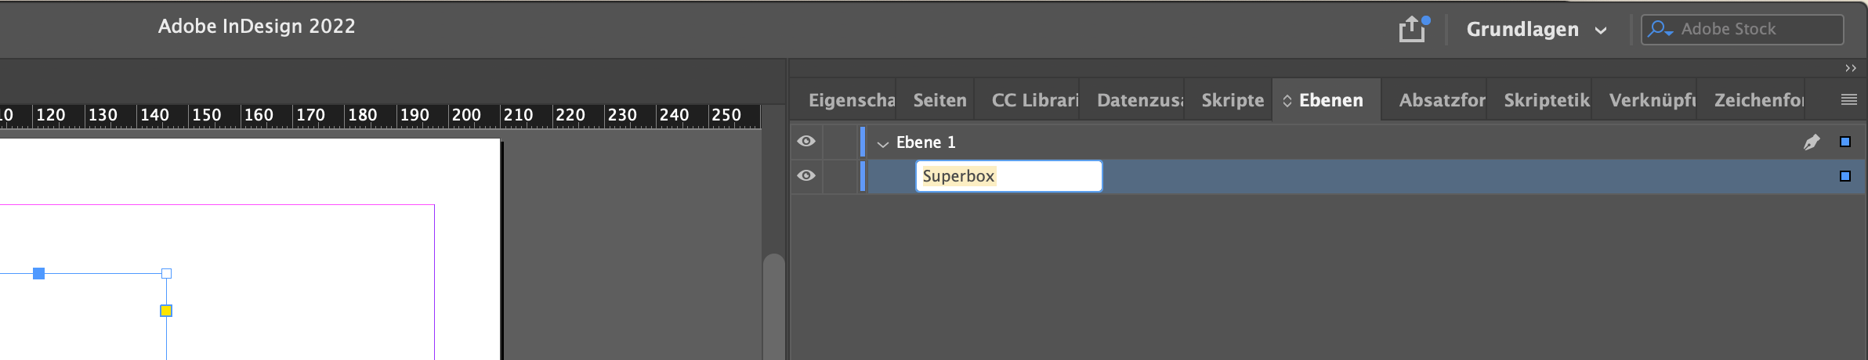The height and width of the screenshot is (360, 1868).
Task: Select the Ebene 1 layer name
Action: (925, 142)
